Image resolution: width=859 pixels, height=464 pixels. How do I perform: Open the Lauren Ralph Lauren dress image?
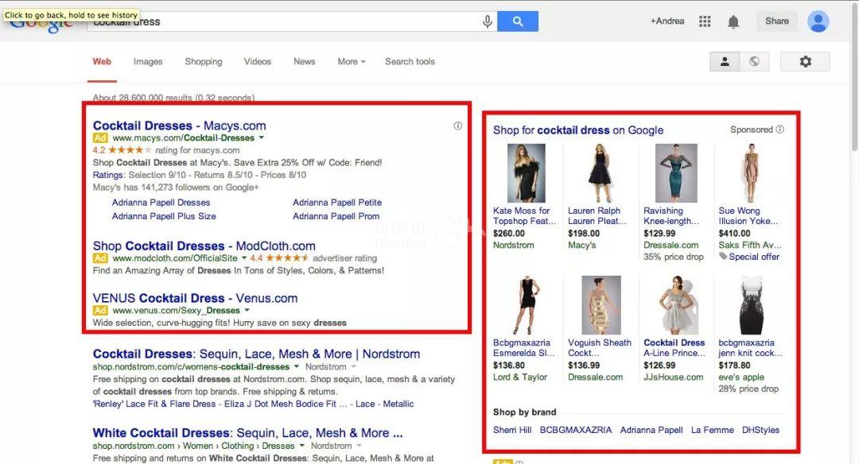[600, 173]
